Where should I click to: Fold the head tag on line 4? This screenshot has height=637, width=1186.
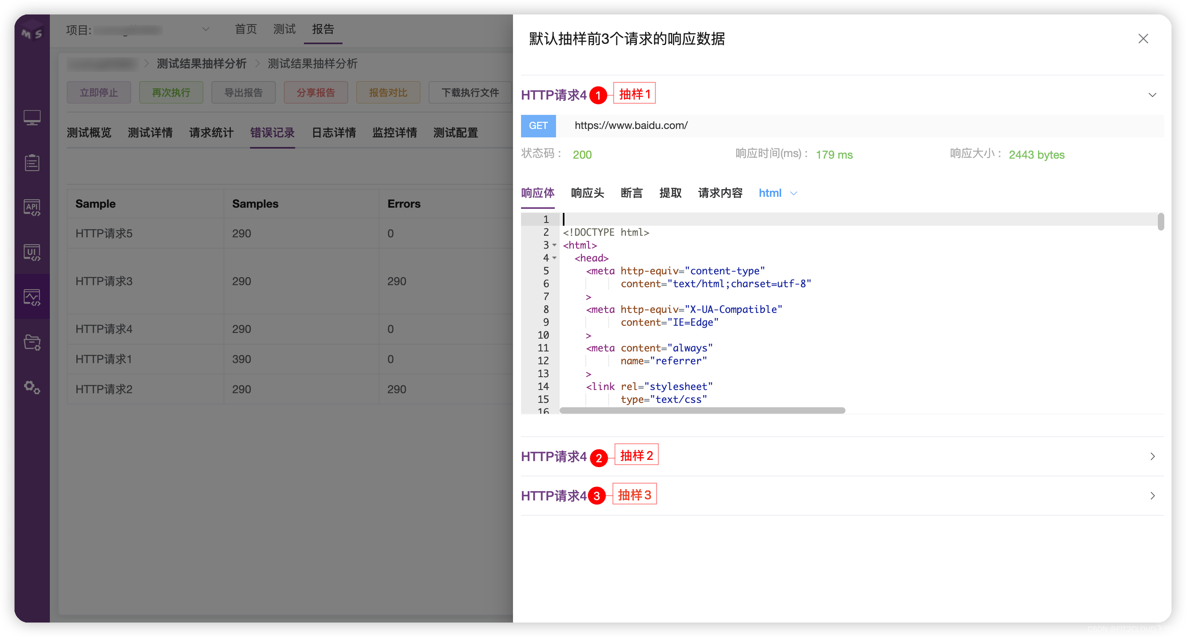(555, 258)
